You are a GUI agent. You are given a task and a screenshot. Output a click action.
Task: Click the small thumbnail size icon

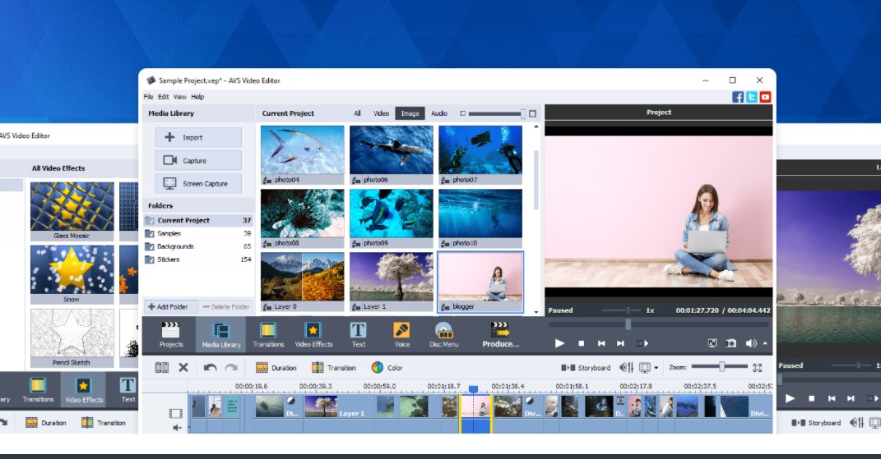click(x=463, y=113)
